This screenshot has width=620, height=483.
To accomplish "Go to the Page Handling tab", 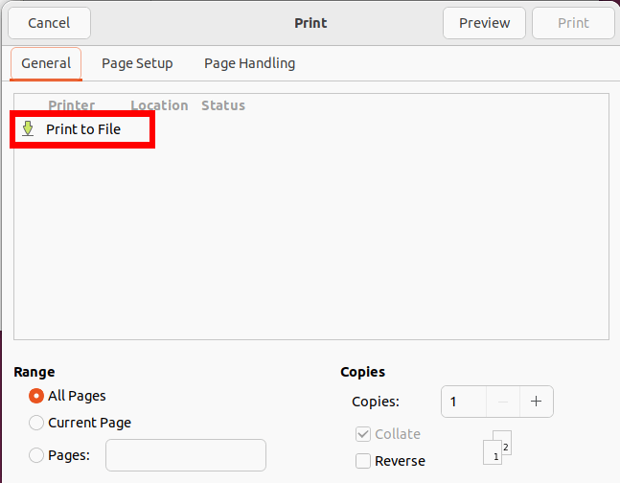I will (249, 63).
